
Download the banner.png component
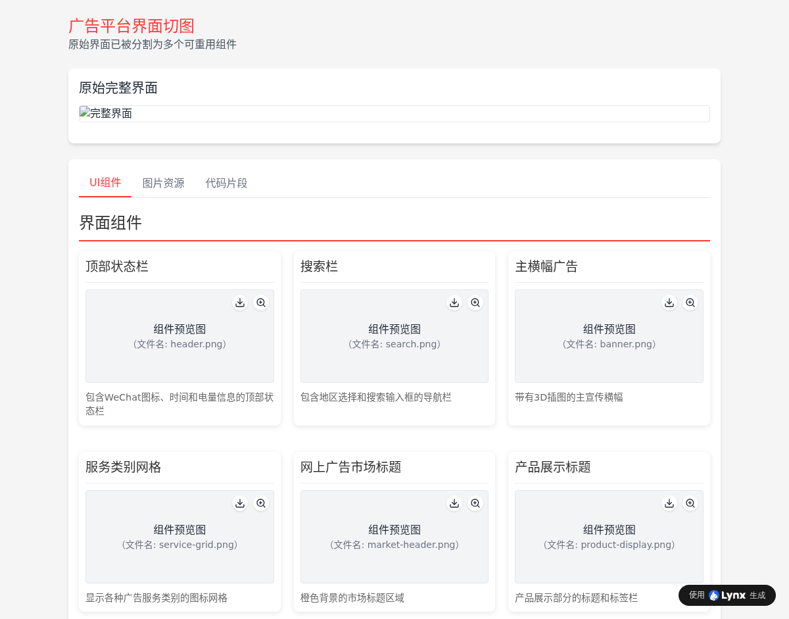tap(669, 303)
